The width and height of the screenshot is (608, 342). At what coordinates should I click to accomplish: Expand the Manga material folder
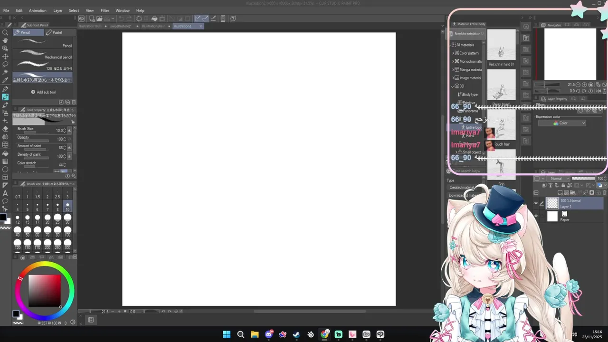(x=453, y=70)
